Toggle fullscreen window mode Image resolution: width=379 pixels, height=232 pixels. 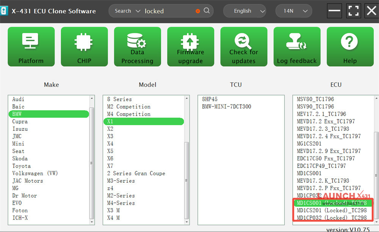[x=354, y=11]
